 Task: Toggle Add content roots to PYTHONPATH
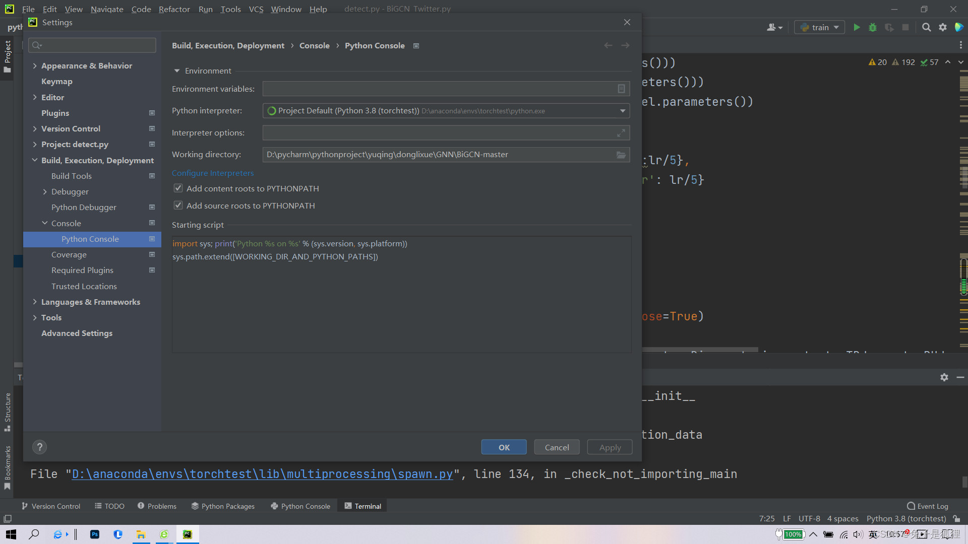click(178, 188)
